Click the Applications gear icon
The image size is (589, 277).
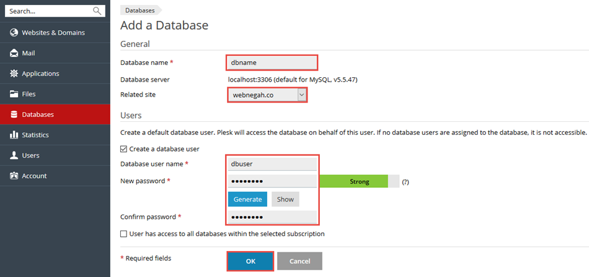14,74
